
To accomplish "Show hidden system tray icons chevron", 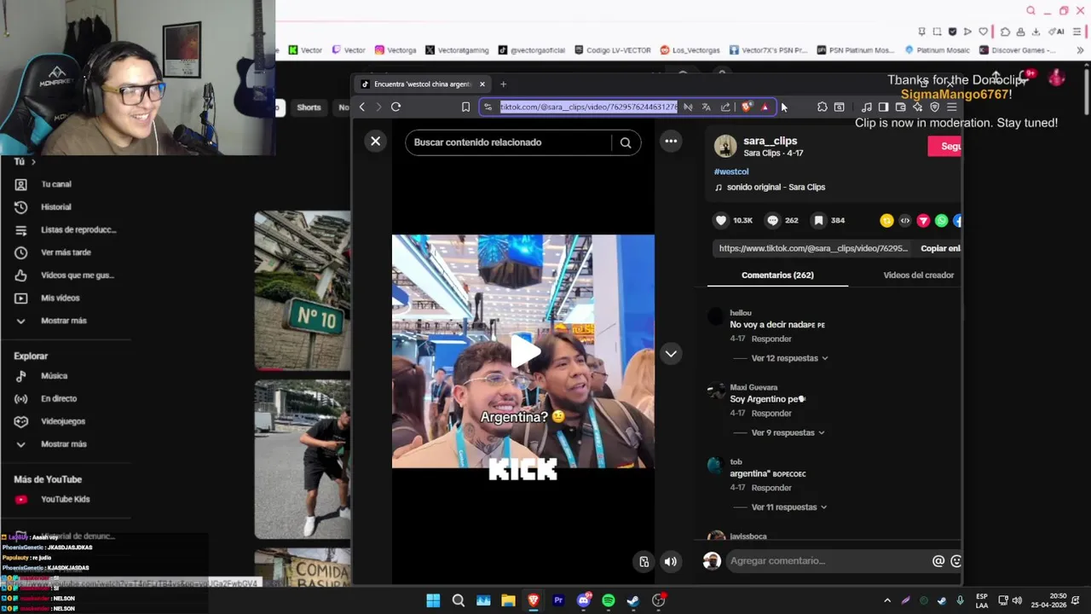I will [886, 600].
